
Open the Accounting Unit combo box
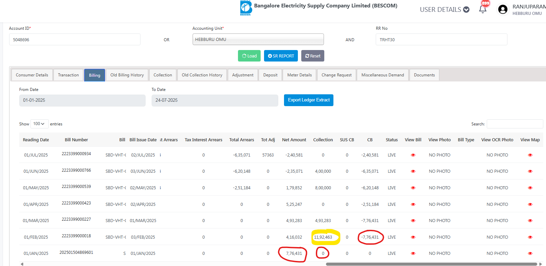coord(258,40)
